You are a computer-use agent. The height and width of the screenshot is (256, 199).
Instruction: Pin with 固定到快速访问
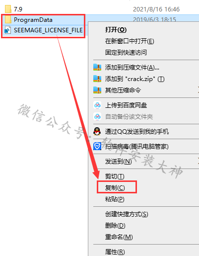(126, 53)
